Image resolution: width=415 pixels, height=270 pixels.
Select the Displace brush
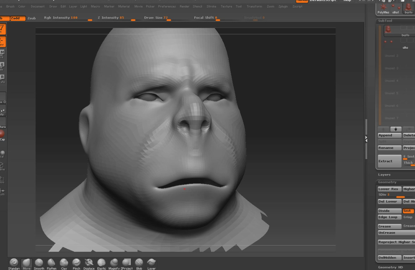tap(89, 263)
